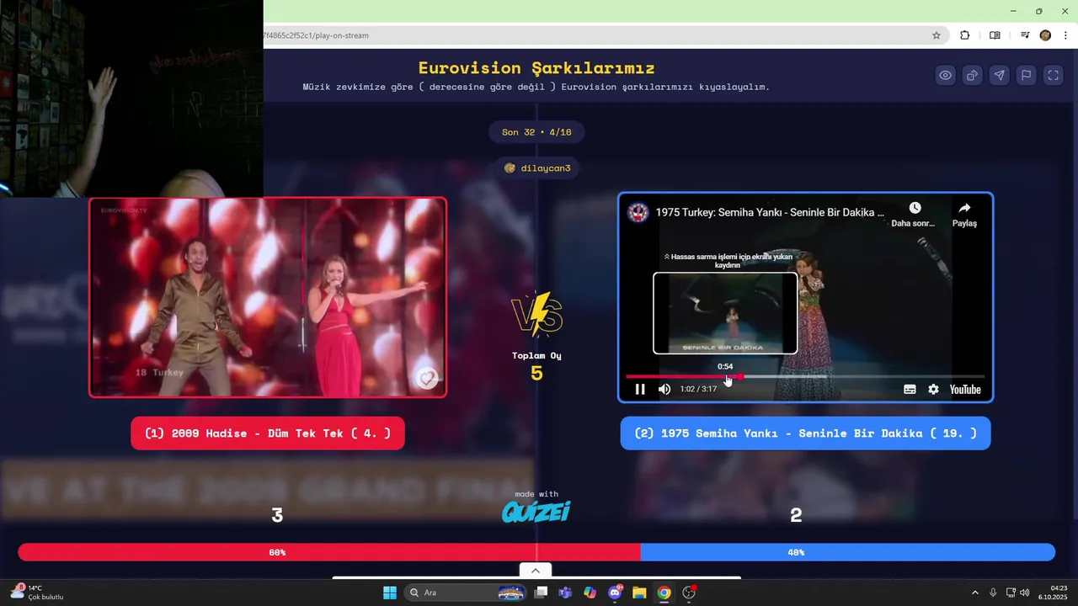Mute the YouTube video volume
1078x606 pixels.
664,389
